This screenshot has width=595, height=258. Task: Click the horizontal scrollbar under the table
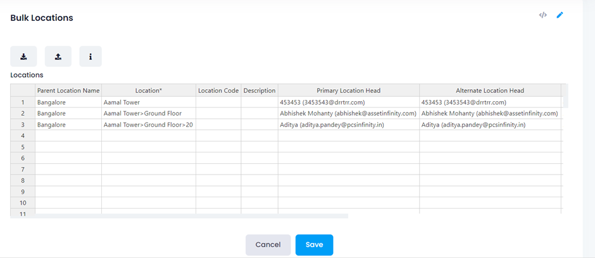coord(179,216)
